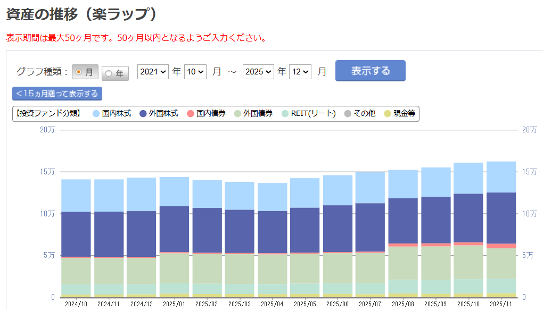Click the 表示する button
This screenshot has width=543, height=310.
click(370, 71)
